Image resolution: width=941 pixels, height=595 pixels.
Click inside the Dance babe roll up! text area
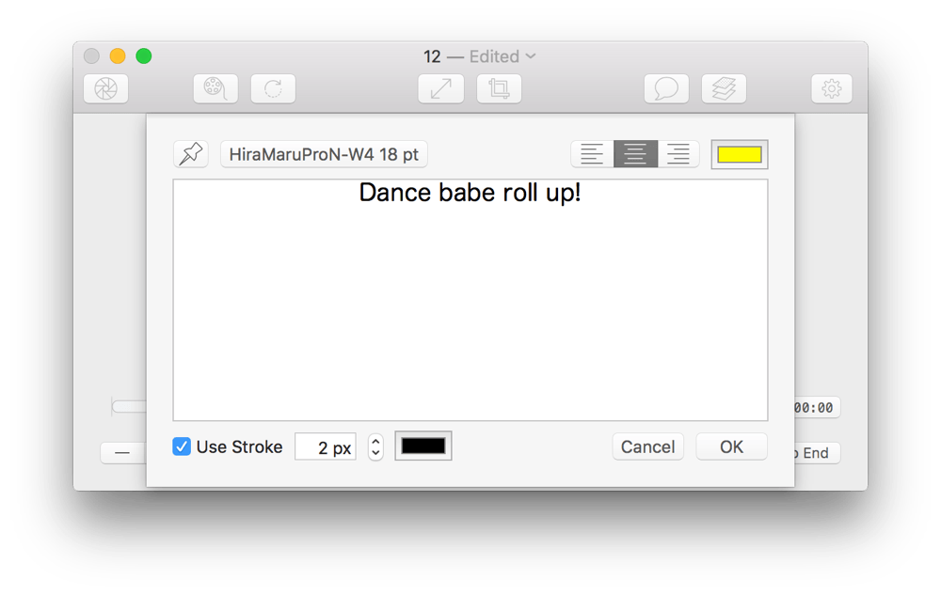point(470,300)
